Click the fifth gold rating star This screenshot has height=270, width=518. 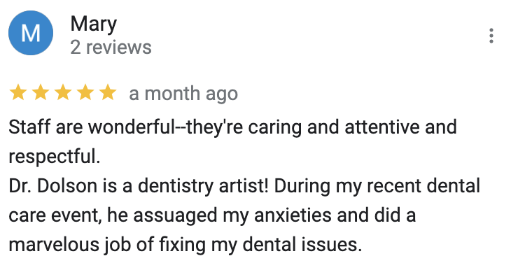coord(108,92)
